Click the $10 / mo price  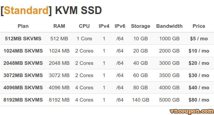pyautogui.click(x=199, y=51)
